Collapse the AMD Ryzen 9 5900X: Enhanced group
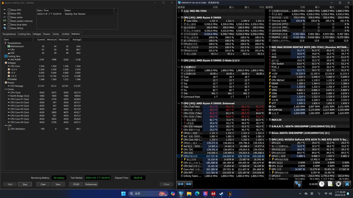353x198 pixels. (179, 103)
